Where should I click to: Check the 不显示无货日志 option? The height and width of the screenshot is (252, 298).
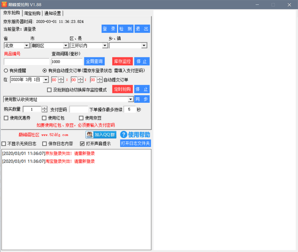pos(4,144)
